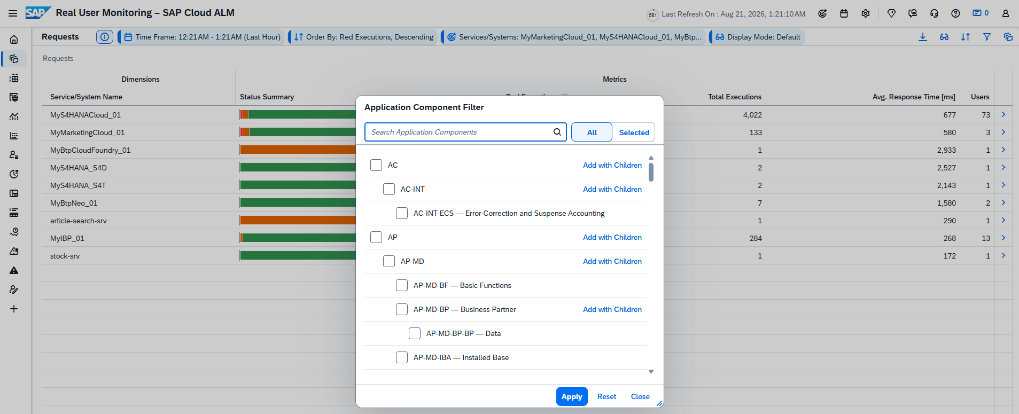Open the filter funnel icon
The width and height of the screenshot is (1019, 414).
pyautogui.click(x=987, y=37)
